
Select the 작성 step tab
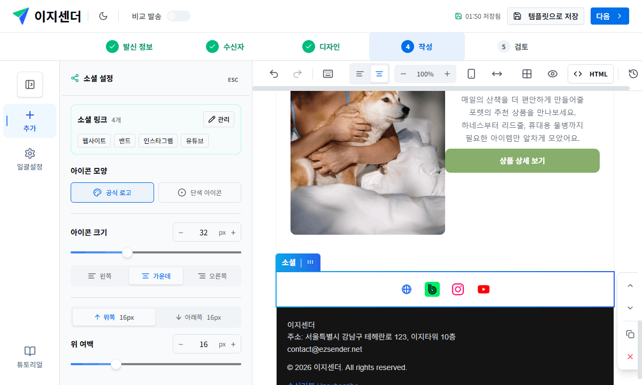[x=417, y=47]
